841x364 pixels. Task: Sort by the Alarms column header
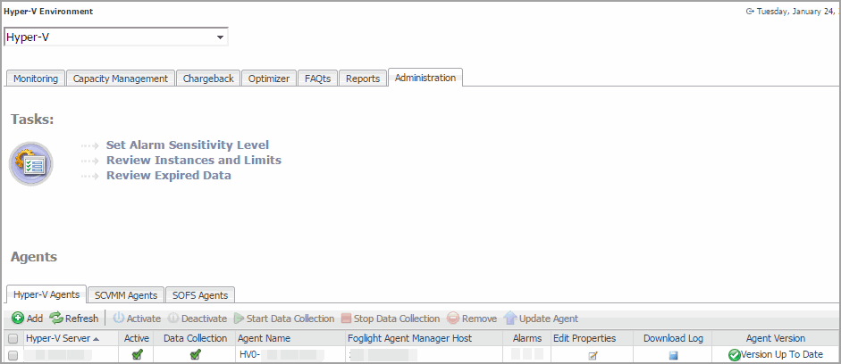tap(527, 338)
